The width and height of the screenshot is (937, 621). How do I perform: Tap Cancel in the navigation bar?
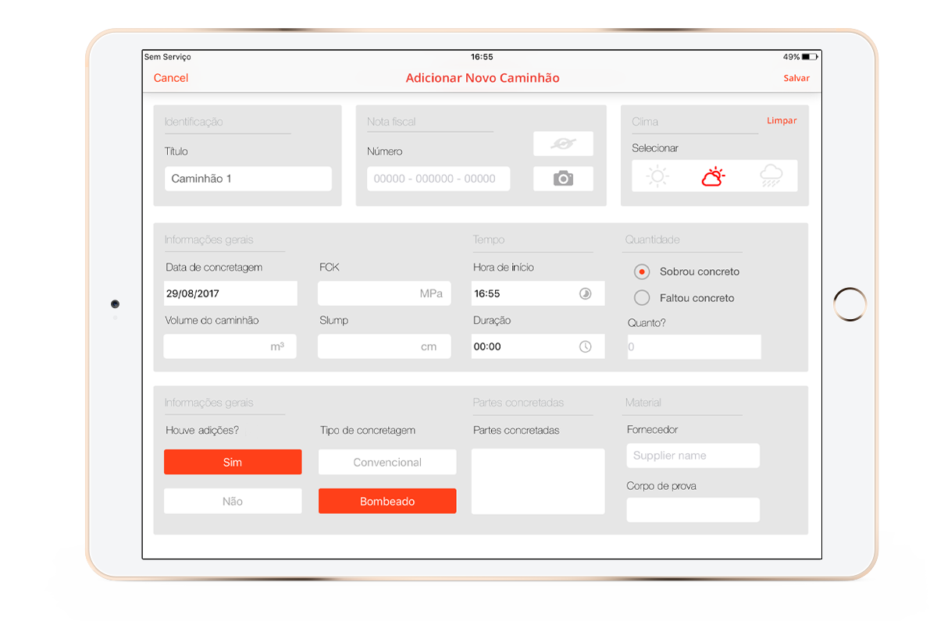click(171, 78)
